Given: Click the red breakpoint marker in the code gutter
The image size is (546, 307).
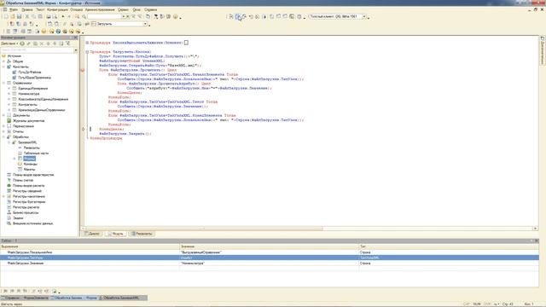Looking at the screenshot, I should pos(83,70).
